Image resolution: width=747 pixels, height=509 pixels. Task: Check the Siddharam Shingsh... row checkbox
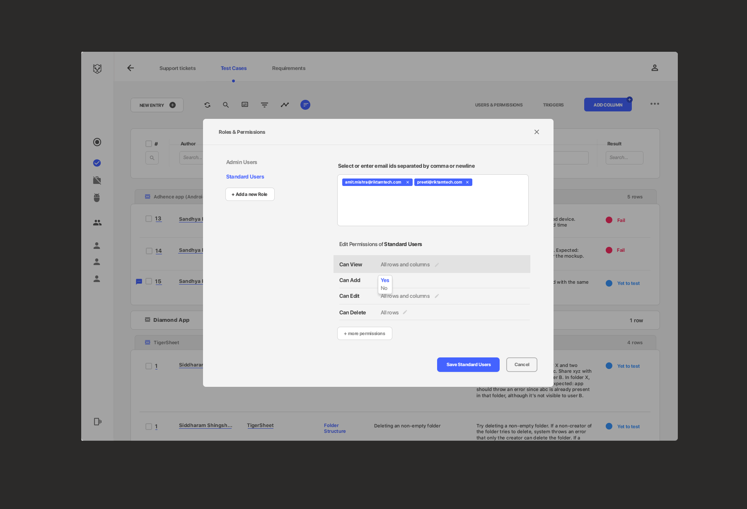tap(149, 427)
